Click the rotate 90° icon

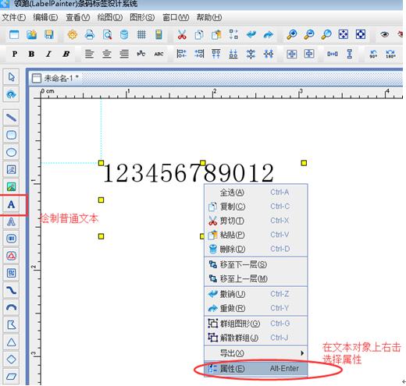(x=373, y=54)
